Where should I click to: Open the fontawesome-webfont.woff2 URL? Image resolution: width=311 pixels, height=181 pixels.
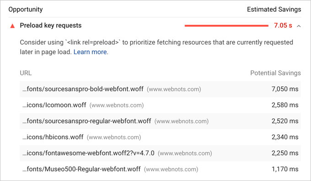pos(88,153)
